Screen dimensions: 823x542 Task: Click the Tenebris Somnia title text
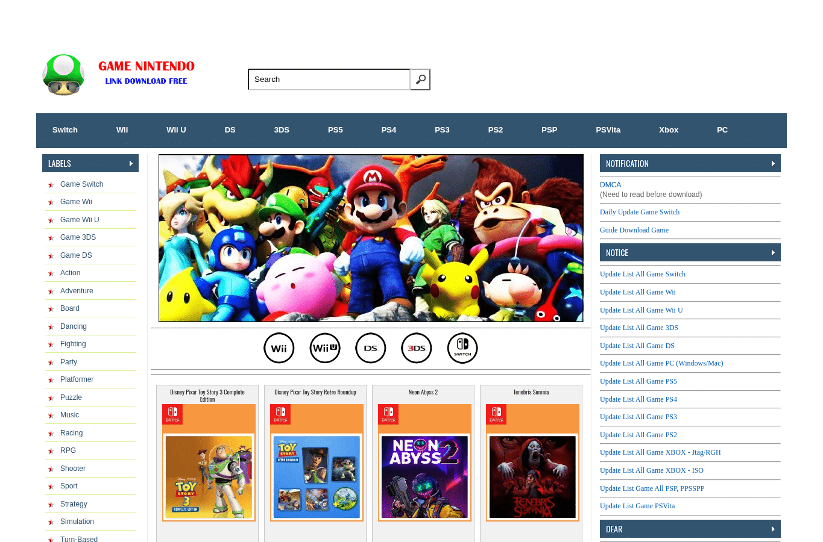point(531,392)
